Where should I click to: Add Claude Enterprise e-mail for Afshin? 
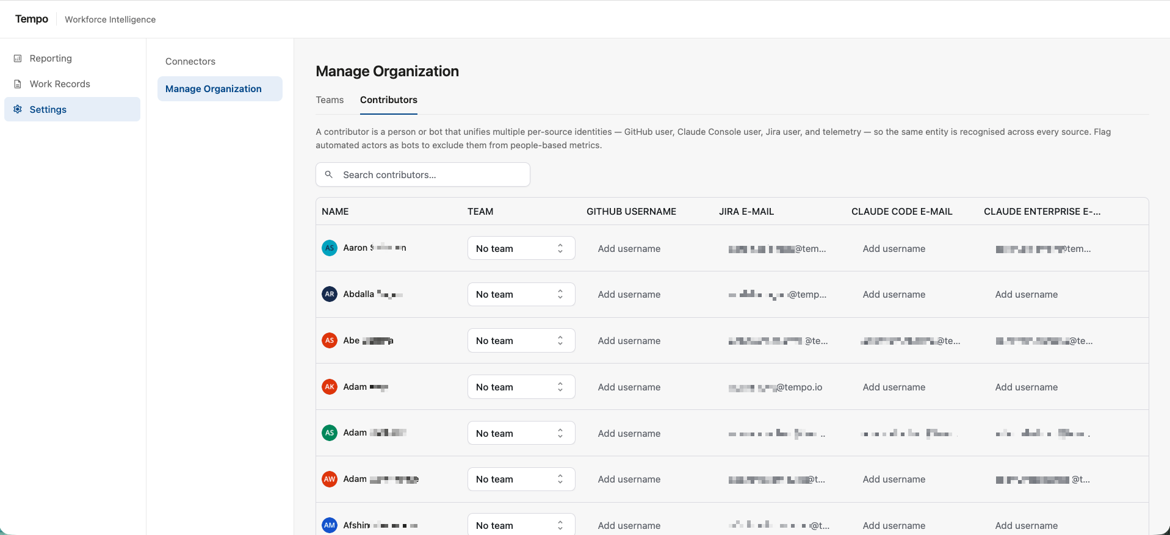pos(1027,526)
